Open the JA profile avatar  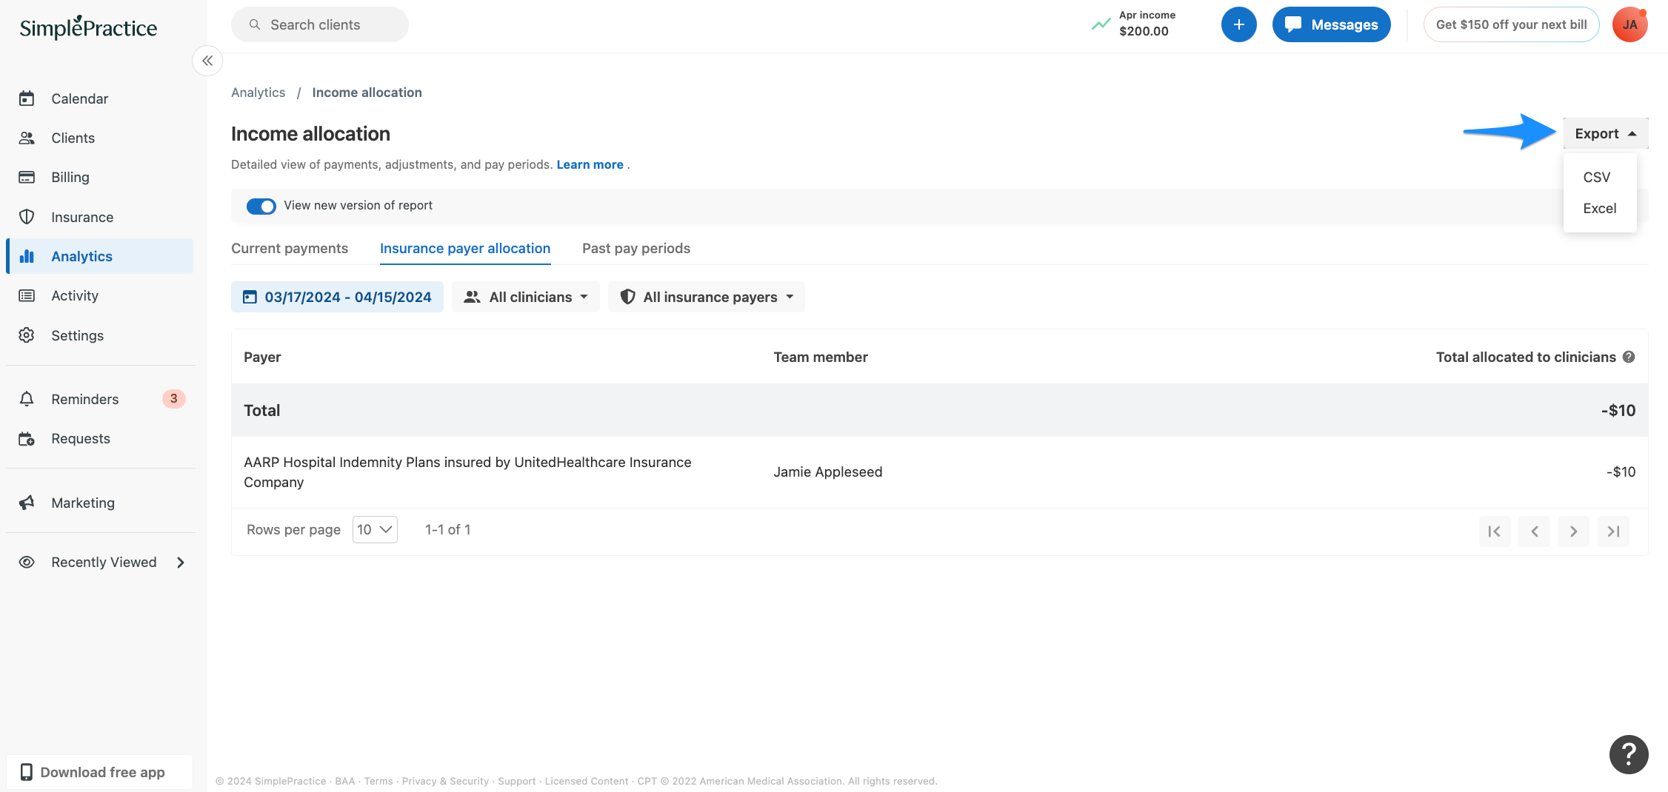point(1629,24)
